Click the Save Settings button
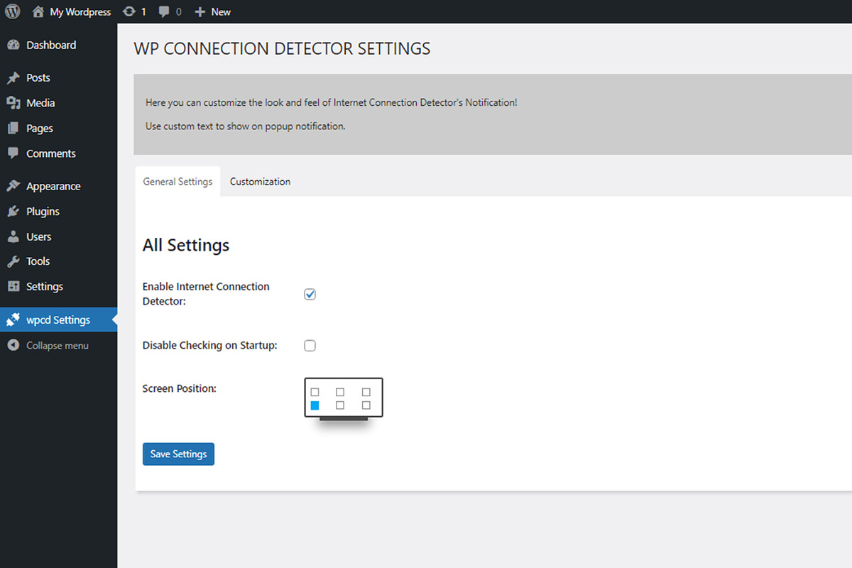 [x=178, y=454]
